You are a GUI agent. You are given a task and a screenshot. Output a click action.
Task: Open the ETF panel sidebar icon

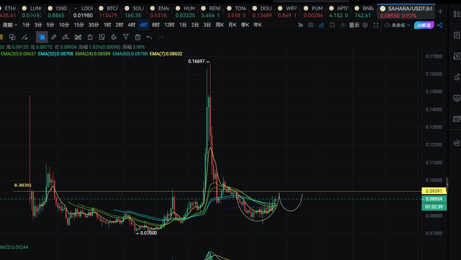(x=457, y=119)
